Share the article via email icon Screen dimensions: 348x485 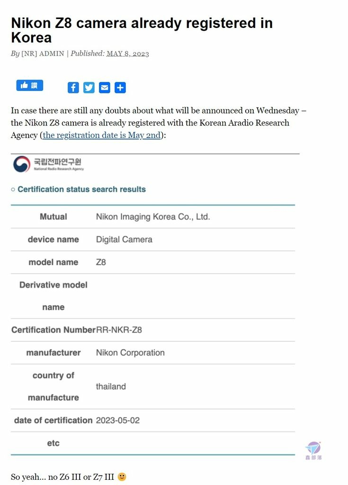point(105,88)
